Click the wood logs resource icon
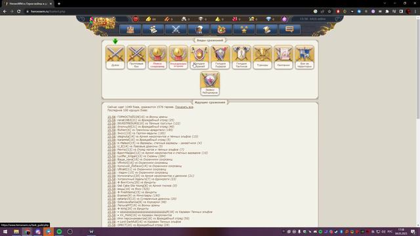The height and width of the screenshot is (236, 420). tap(167, 19)
